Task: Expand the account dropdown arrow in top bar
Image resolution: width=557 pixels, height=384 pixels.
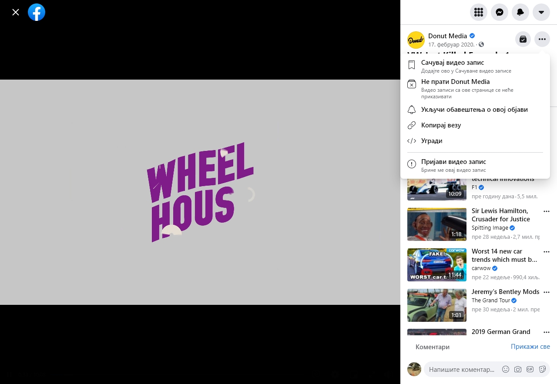Action: 541,12
